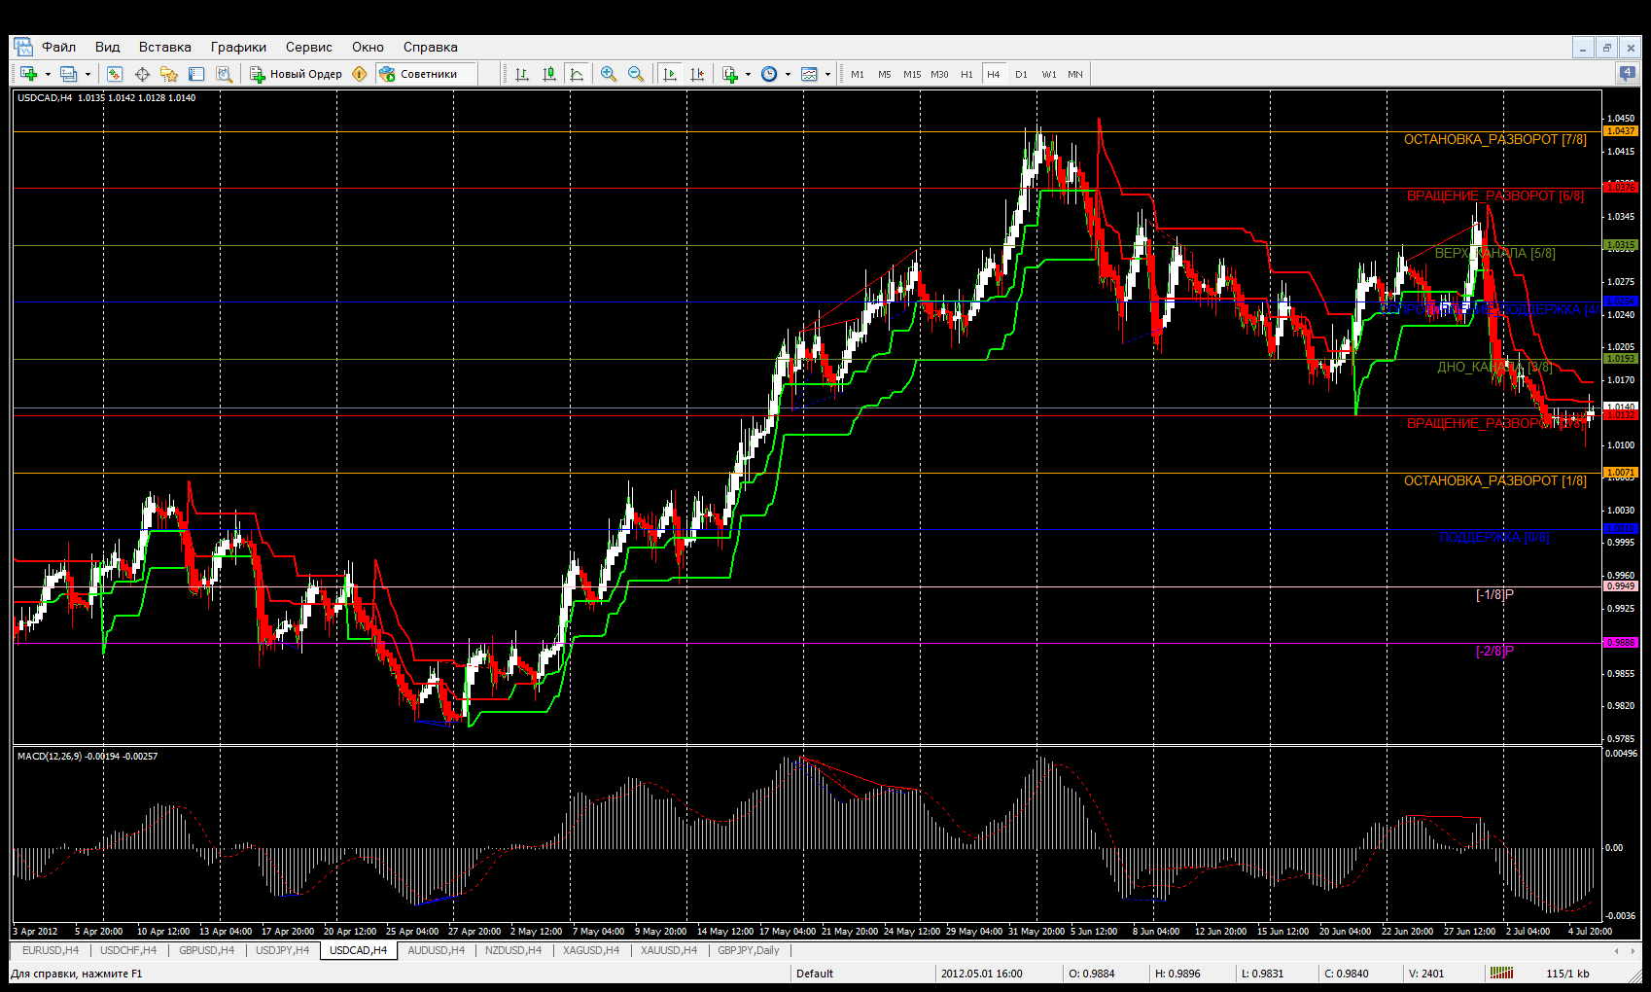This screenshot has height=992, width=1651.
Task: Open the MetaEditor yellow diamond icon
Action: (x=360, y=74)
